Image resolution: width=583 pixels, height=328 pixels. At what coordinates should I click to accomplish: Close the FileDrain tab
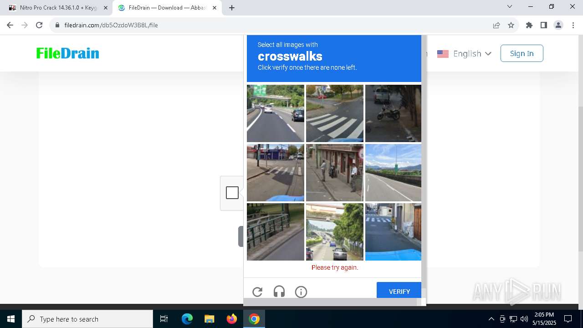pos(215,8)
